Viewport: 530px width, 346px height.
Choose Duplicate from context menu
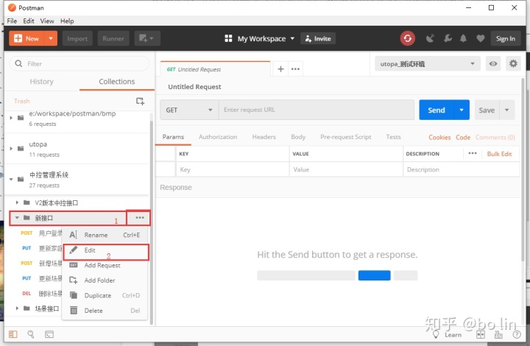tap(105, 295)
